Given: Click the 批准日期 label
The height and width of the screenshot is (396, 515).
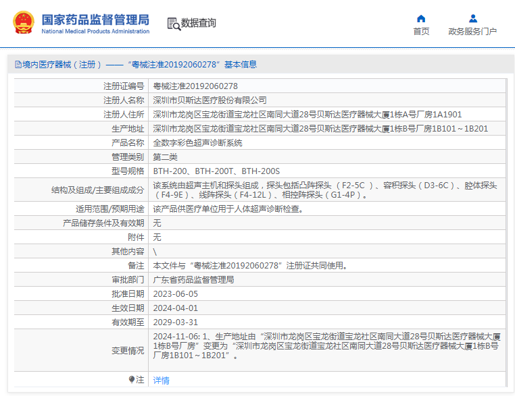Looking at the screenshot, I should (128, 294).
